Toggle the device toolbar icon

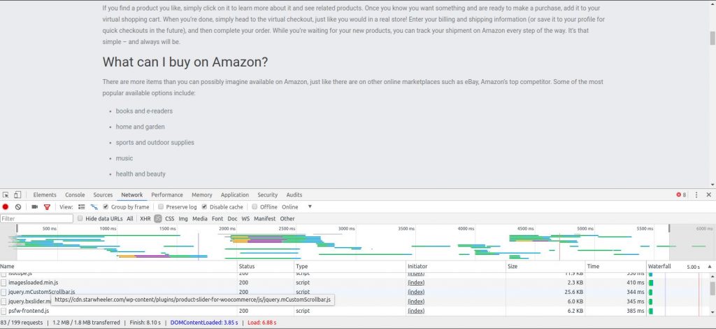[17, 195]
